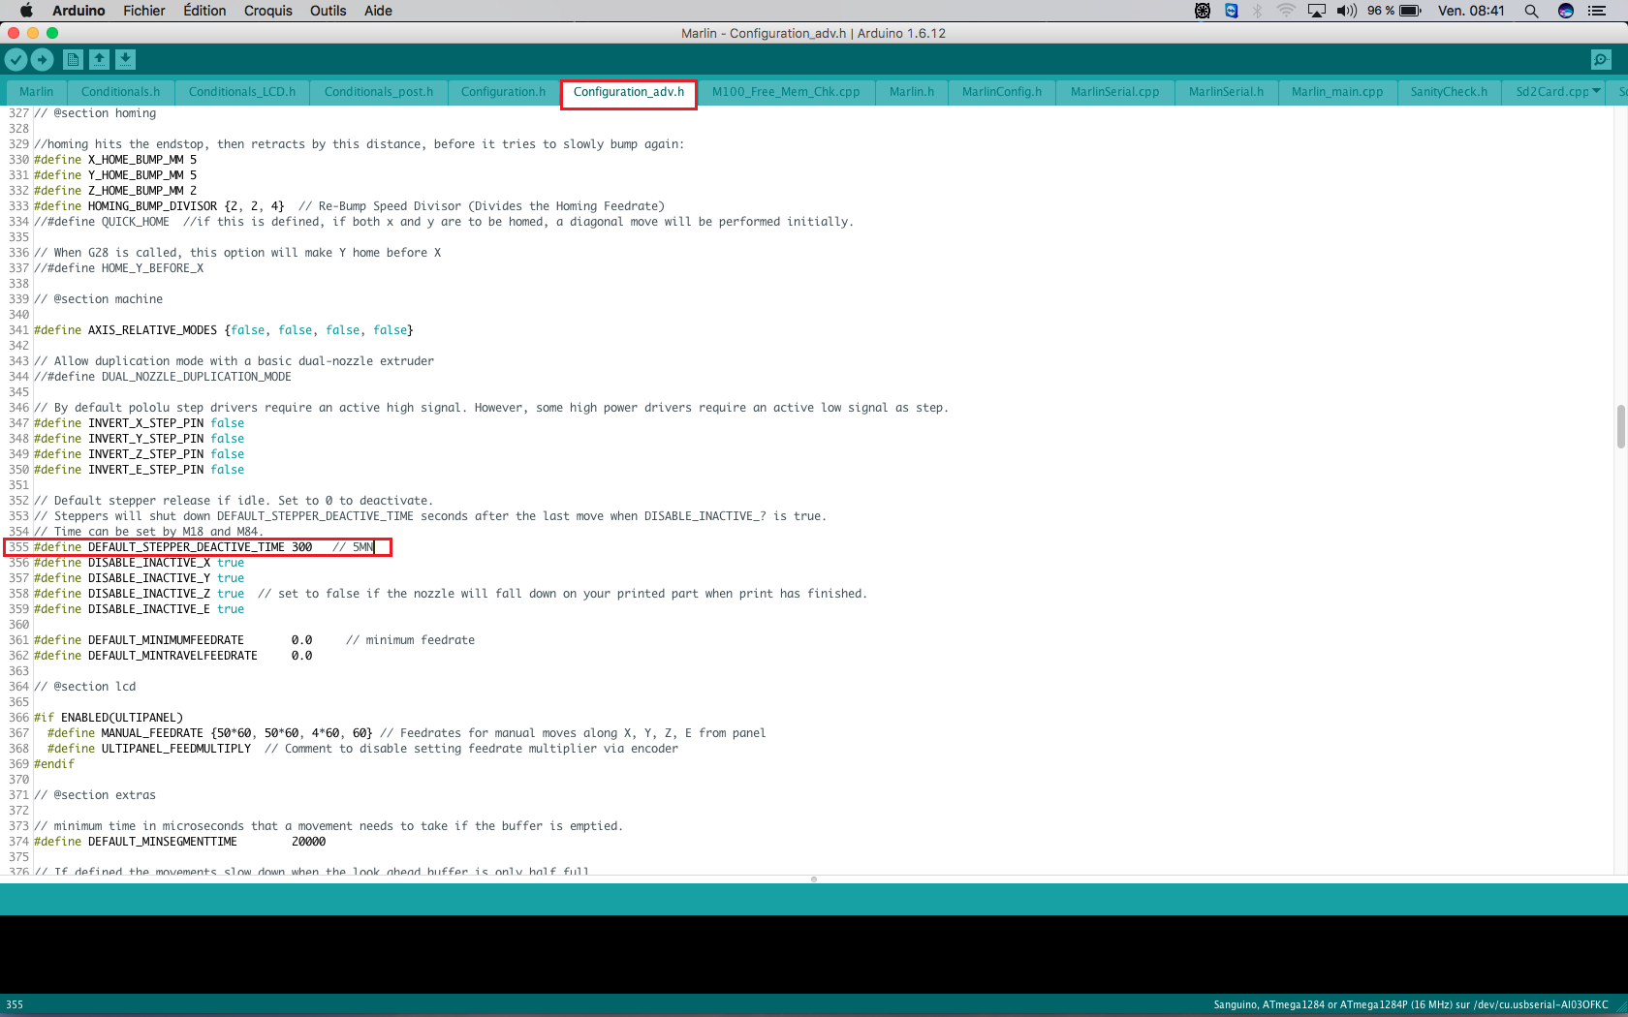
Task: Click the Z_HOME_BUMP_MM 2 line
Action: point(115,191)
